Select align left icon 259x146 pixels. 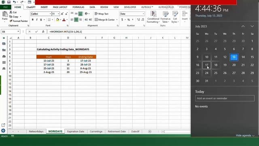(72, 20)
